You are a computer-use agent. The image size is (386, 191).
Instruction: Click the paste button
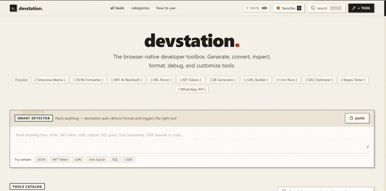point(357,118)
